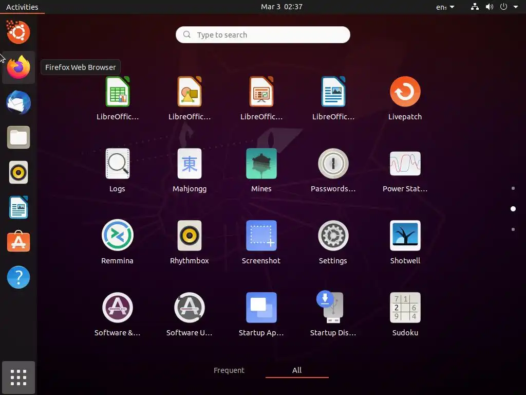Viewport: 526px width, 395px height.
Task: Open the clock and calendar menu
Action: [x=282, y=7]
